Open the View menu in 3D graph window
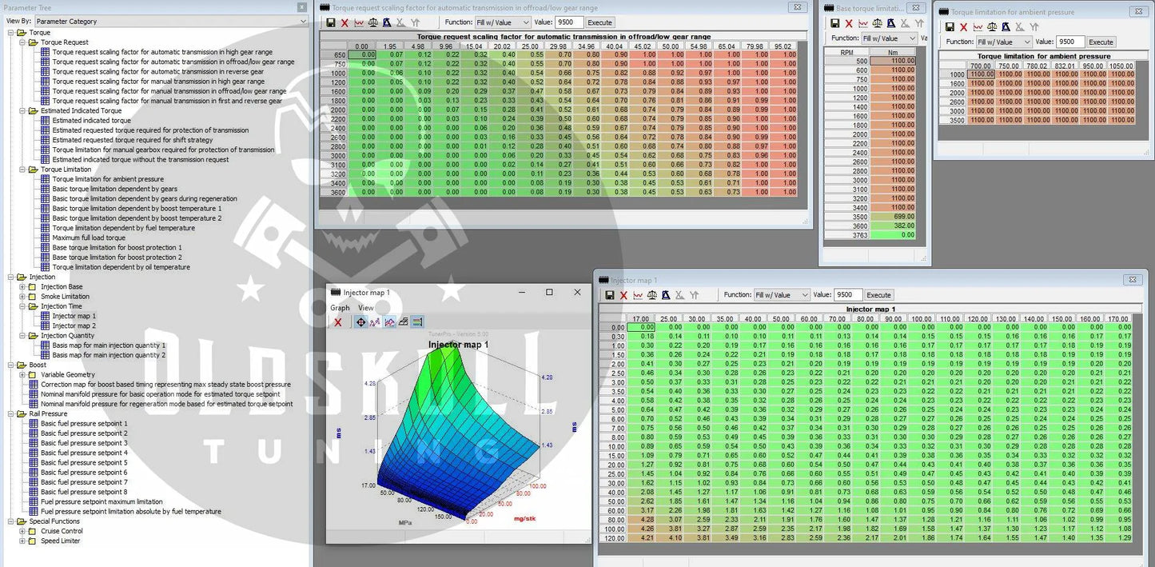 pos(365,308)
